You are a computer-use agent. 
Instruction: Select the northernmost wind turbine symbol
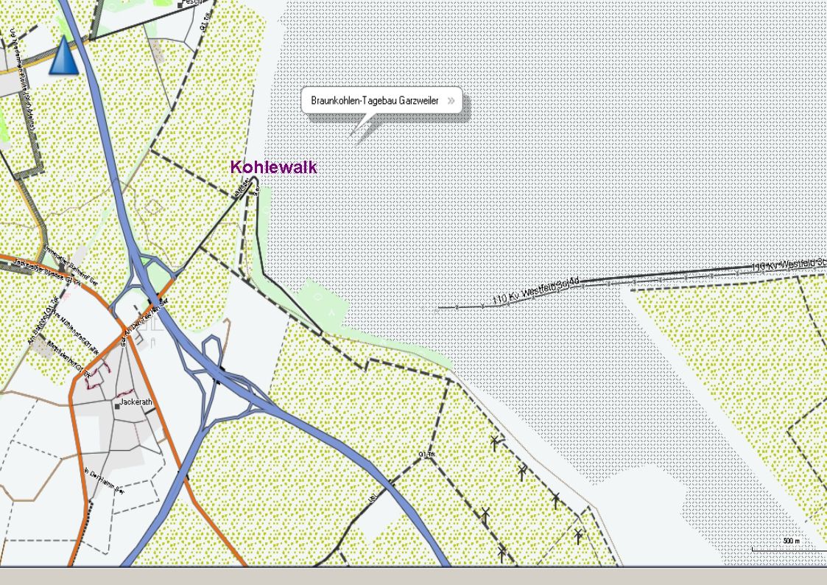coord(495,443)
